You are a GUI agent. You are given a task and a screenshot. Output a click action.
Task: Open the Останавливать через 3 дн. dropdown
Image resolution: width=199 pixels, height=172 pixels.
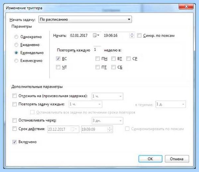(107, 120)
